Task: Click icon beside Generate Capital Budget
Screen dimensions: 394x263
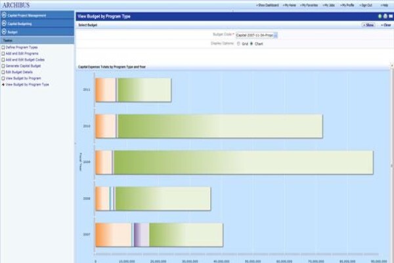Action: click(3, 66)
